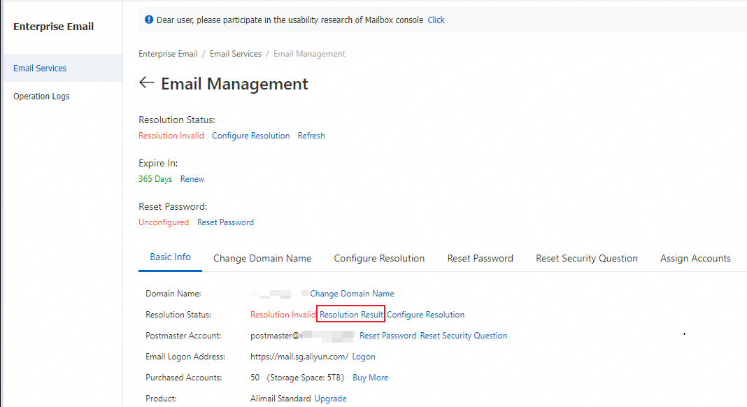The height and width of the screenshot is (407, 747).
Task: Switch to the Change Domain Name tab
Action: click(262, 258)
